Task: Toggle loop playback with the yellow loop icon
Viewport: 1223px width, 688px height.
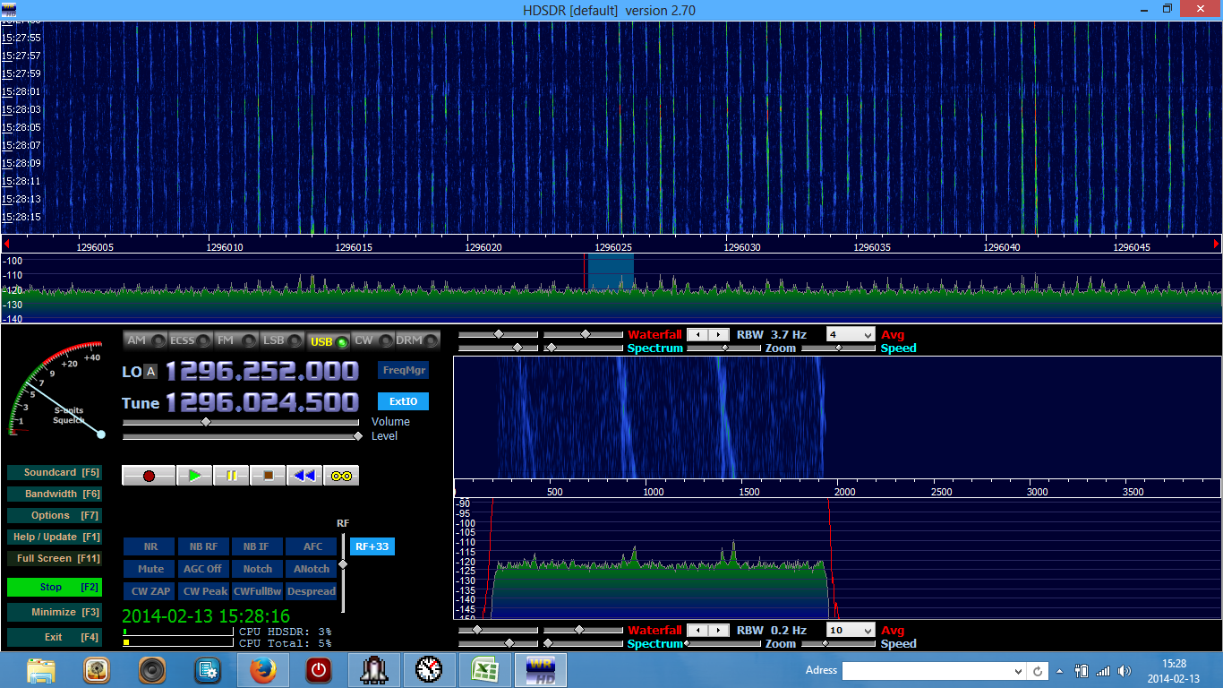Action: coord(341,476)
